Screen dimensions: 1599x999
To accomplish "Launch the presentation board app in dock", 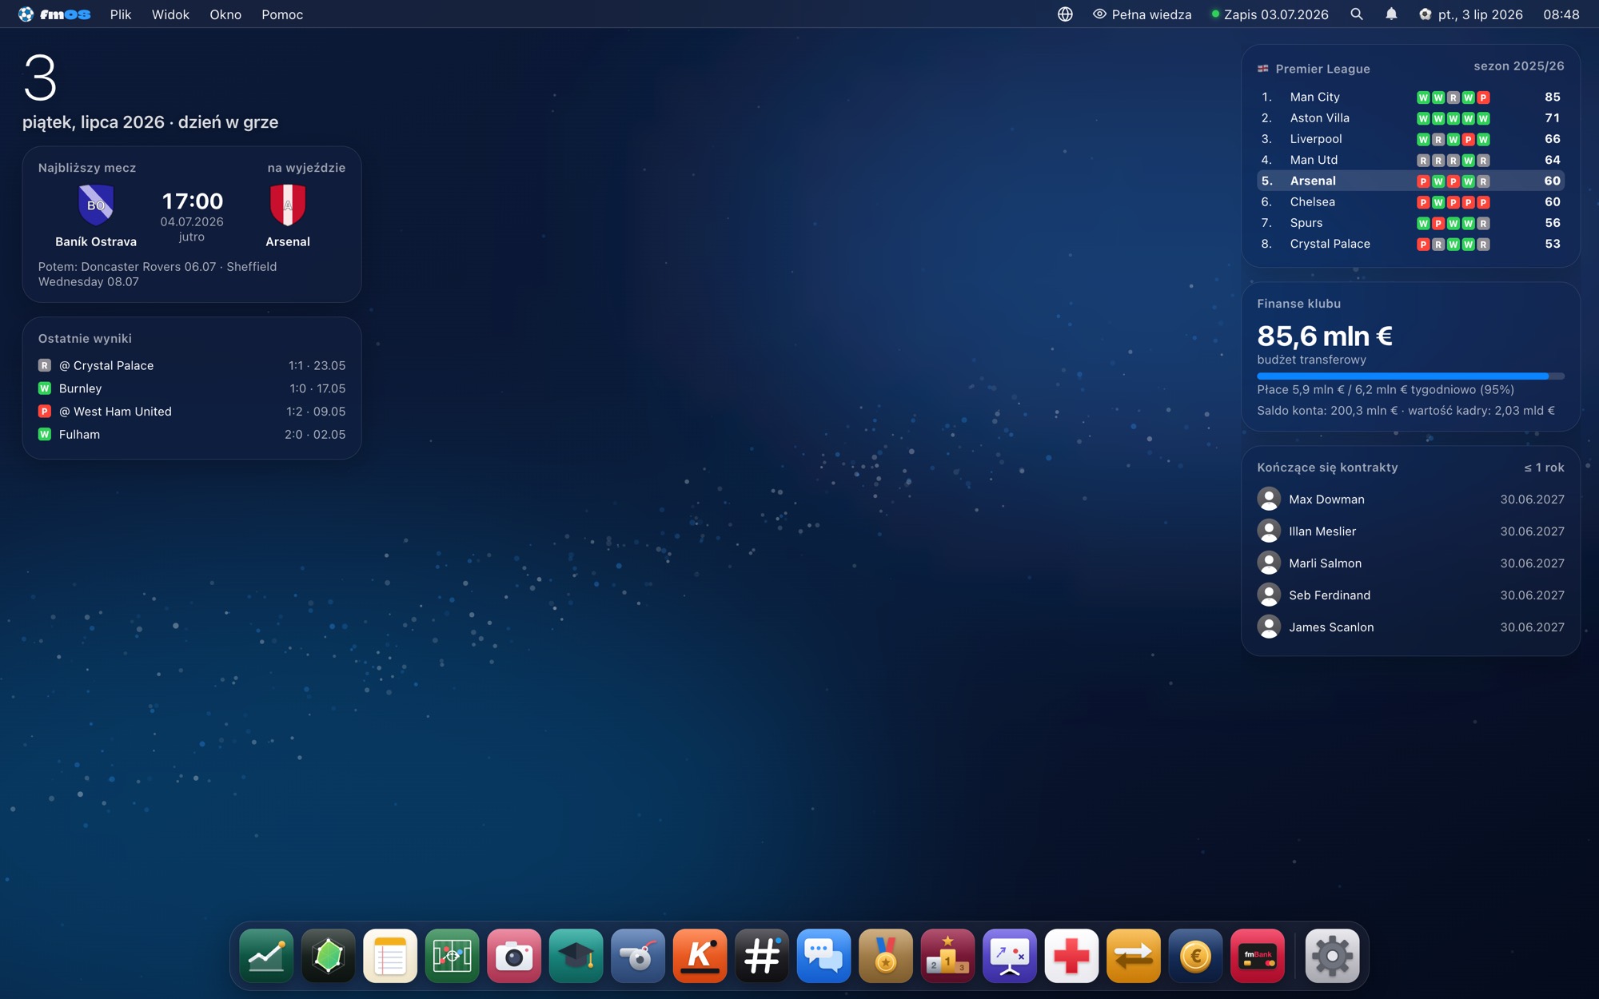I will point(1010,956).
